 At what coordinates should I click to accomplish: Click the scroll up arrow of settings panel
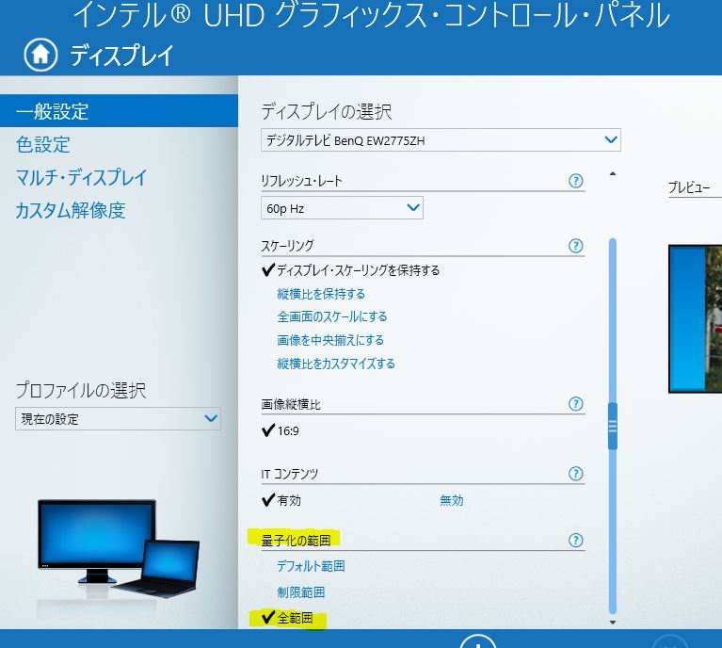(613, 173)
